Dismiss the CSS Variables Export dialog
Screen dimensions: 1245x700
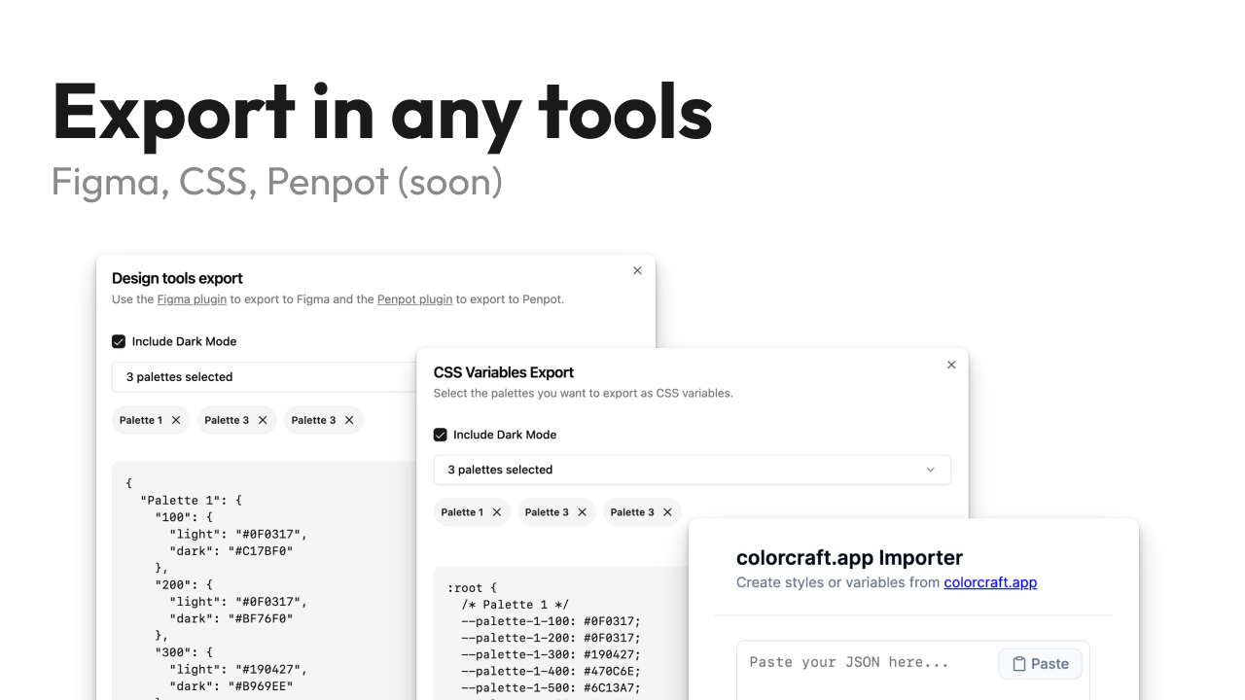tap(951, 365)
